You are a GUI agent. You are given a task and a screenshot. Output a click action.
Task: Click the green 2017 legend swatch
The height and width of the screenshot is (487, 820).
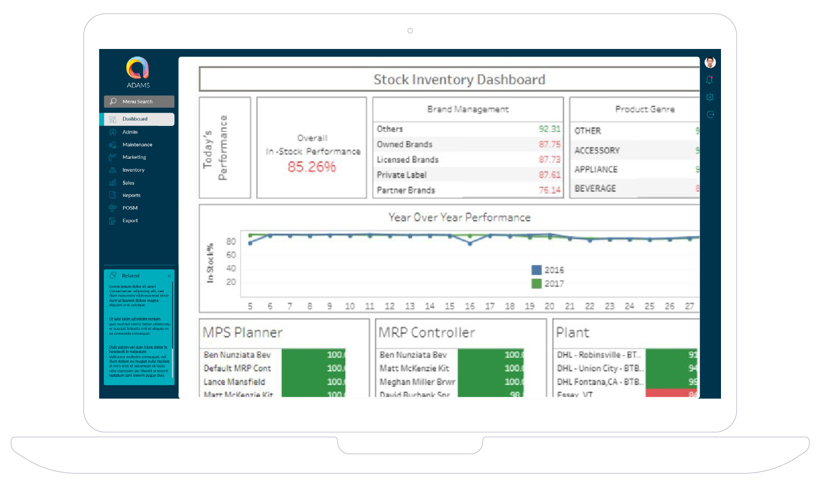tap(536, 284)
